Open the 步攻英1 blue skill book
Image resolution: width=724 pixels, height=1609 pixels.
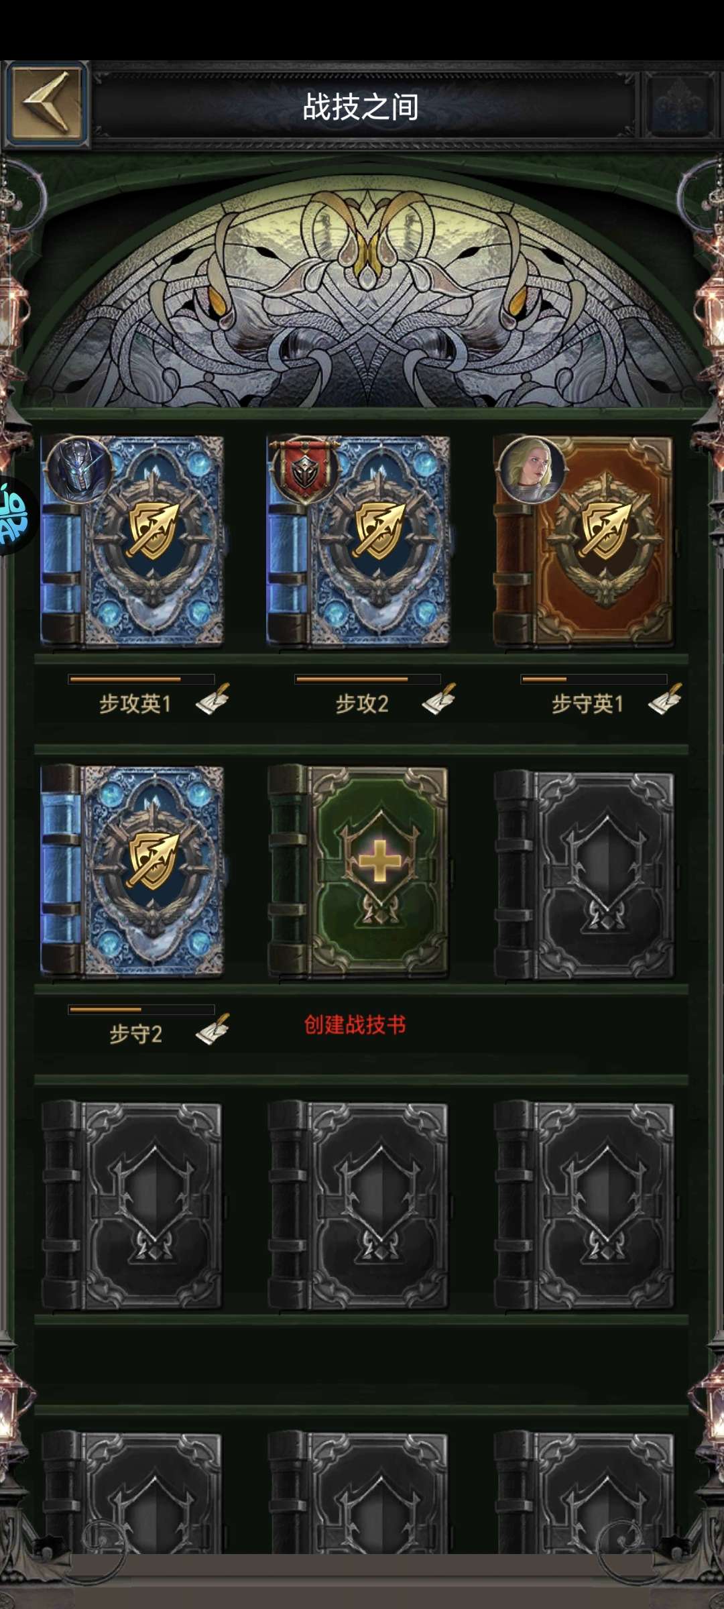tap(132, 541)
